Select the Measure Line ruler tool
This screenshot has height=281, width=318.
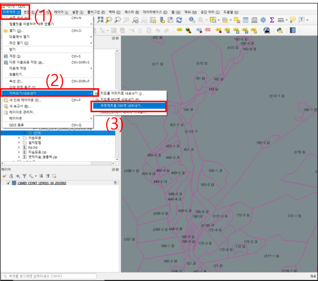(281, 20)
